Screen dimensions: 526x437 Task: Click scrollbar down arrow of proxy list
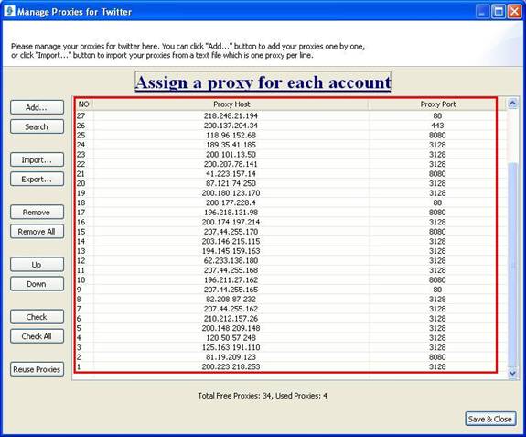[x=512, y=373]
